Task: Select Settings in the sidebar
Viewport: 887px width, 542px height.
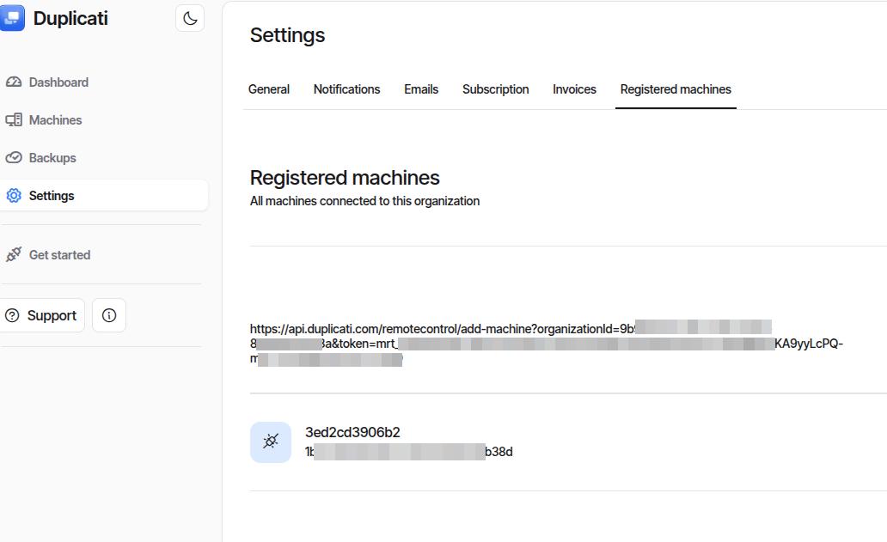Action: point(103,196)
